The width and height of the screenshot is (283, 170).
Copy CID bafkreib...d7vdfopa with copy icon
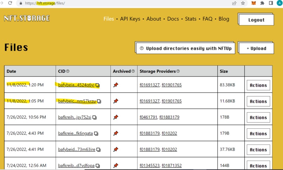coord(98,166)
